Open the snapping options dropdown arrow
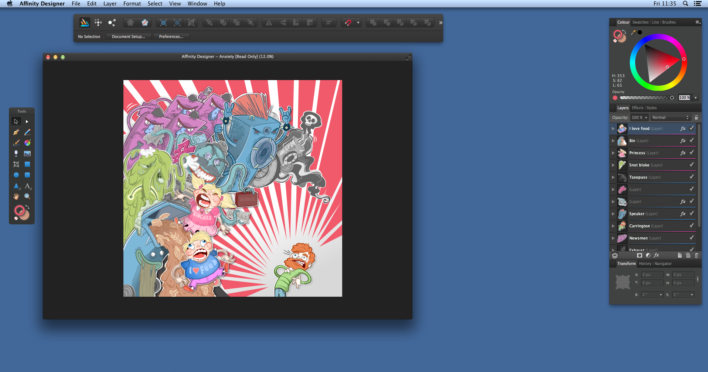 click(358, 23)
